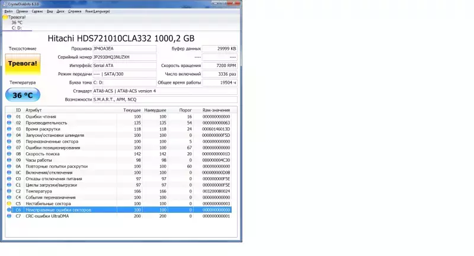Click the Скорость вращения 7200 RPM field
The width and height of the screenshot is (474, 256).
(219, 66)
